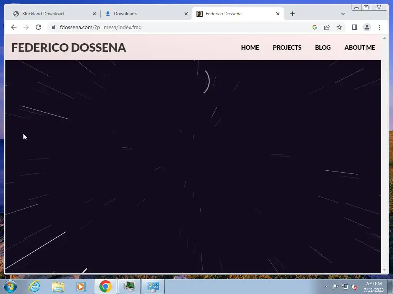Open the clock showing 2:39 PM

click(x=373, y=287)
